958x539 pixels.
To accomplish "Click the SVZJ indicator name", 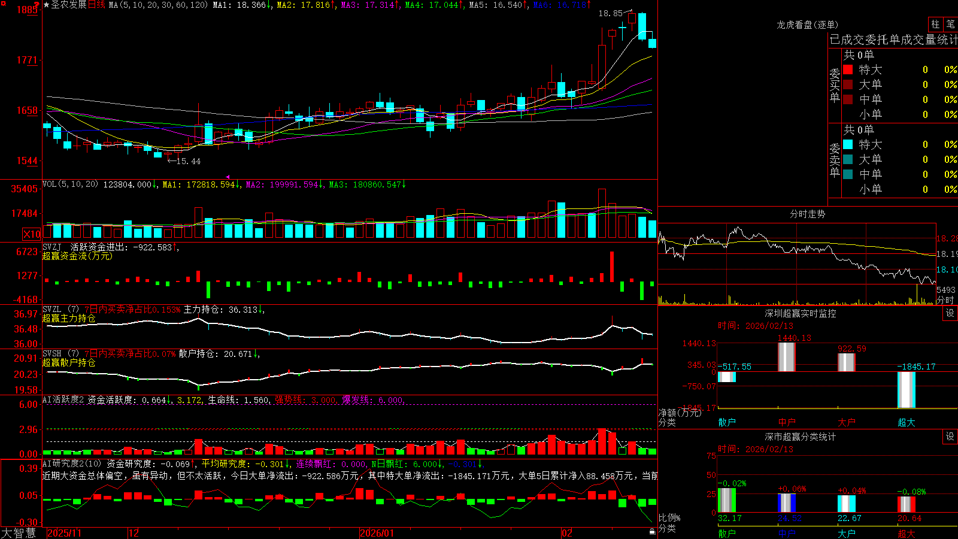I will point(52,247).
